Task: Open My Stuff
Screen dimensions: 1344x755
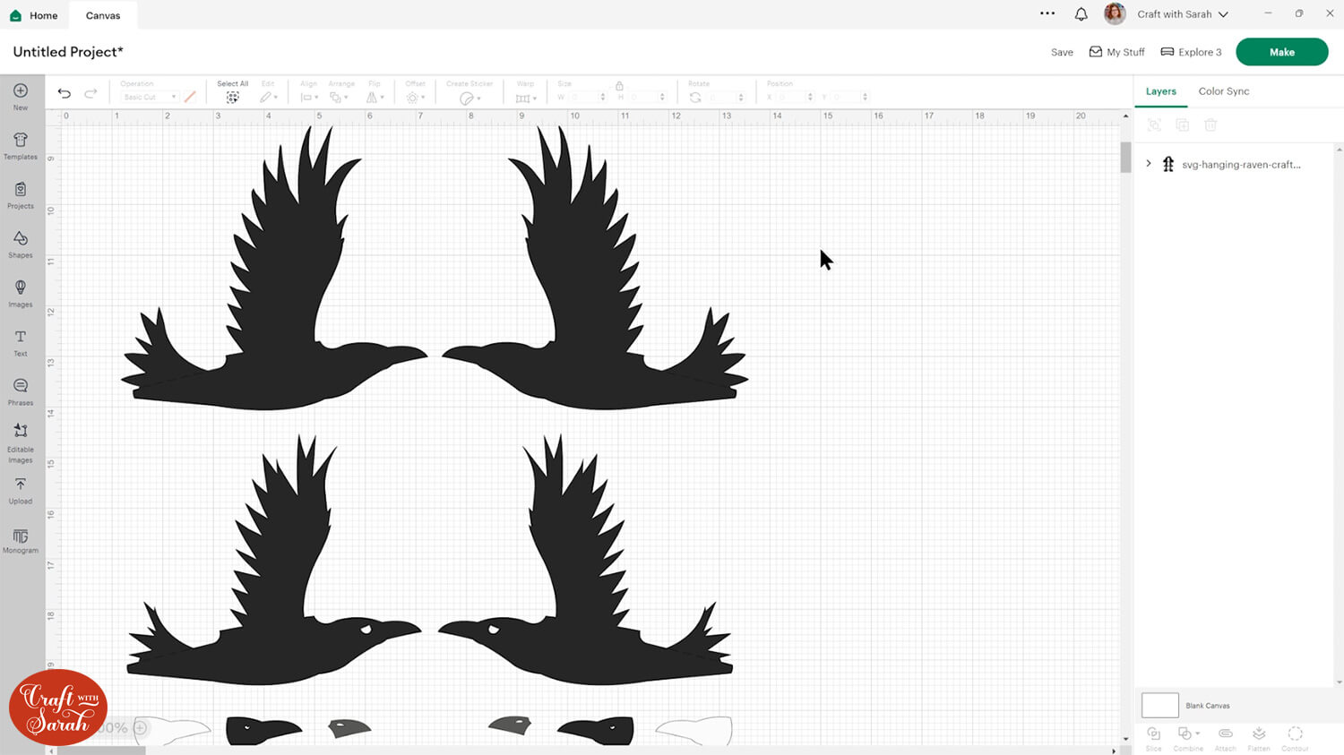Action: click(x=1116, y=52)
